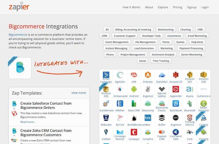Screen dimensions: 219x144
Task: Click the AIM integration icon
Action: (134, 75)
